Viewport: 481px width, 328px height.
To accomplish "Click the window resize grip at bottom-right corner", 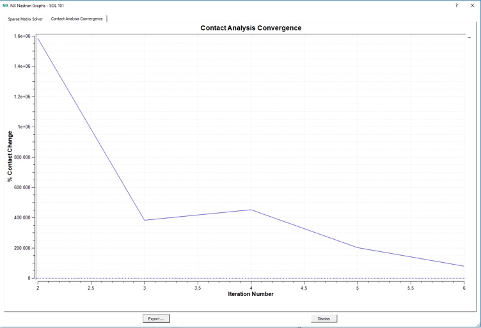I will tap(477, 325).
